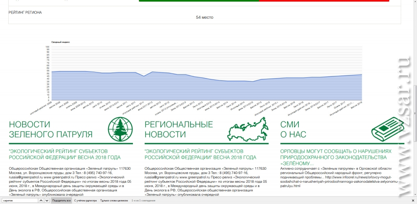This screenshot has width=417, height=204.
Task: Open 'Новости Зеленого Патруля' section heading
Action: (50, 130)
